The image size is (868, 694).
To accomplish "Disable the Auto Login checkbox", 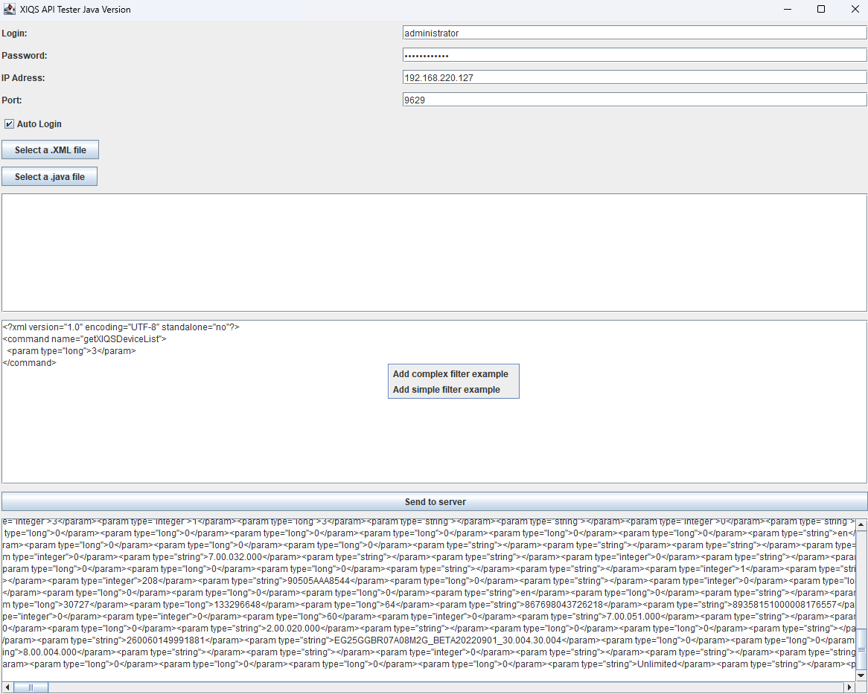I will click(9, 123).
